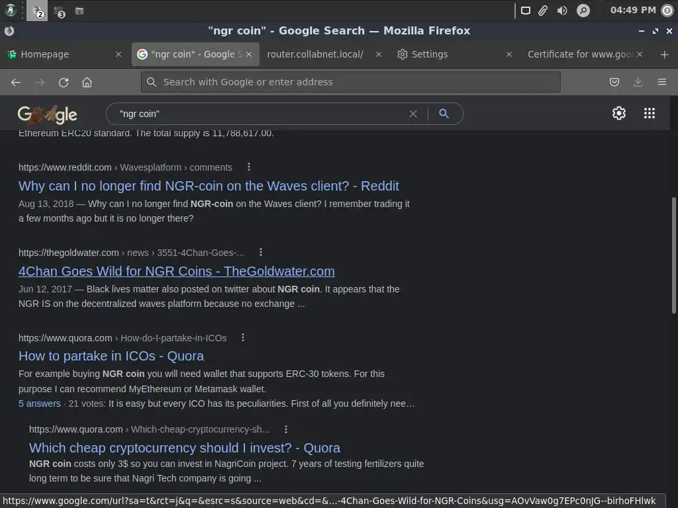The width and height of the screenshot is (678, 508).
Task: Open the panel window list button
Action: tap(79, 11)
